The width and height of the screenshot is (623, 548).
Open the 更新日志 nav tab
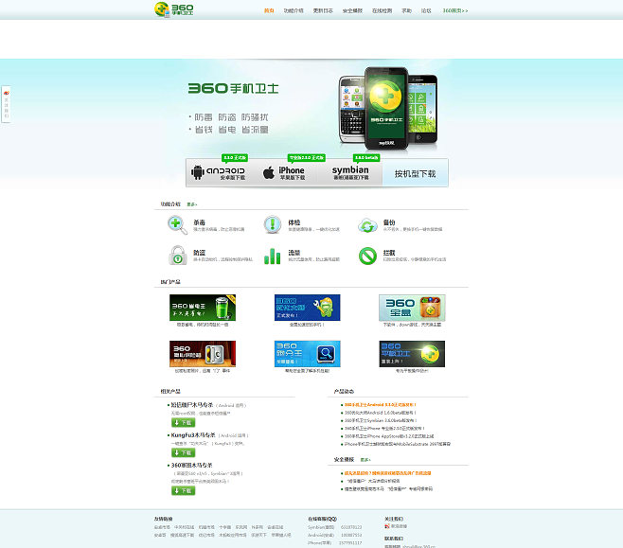tap(323, 10)
